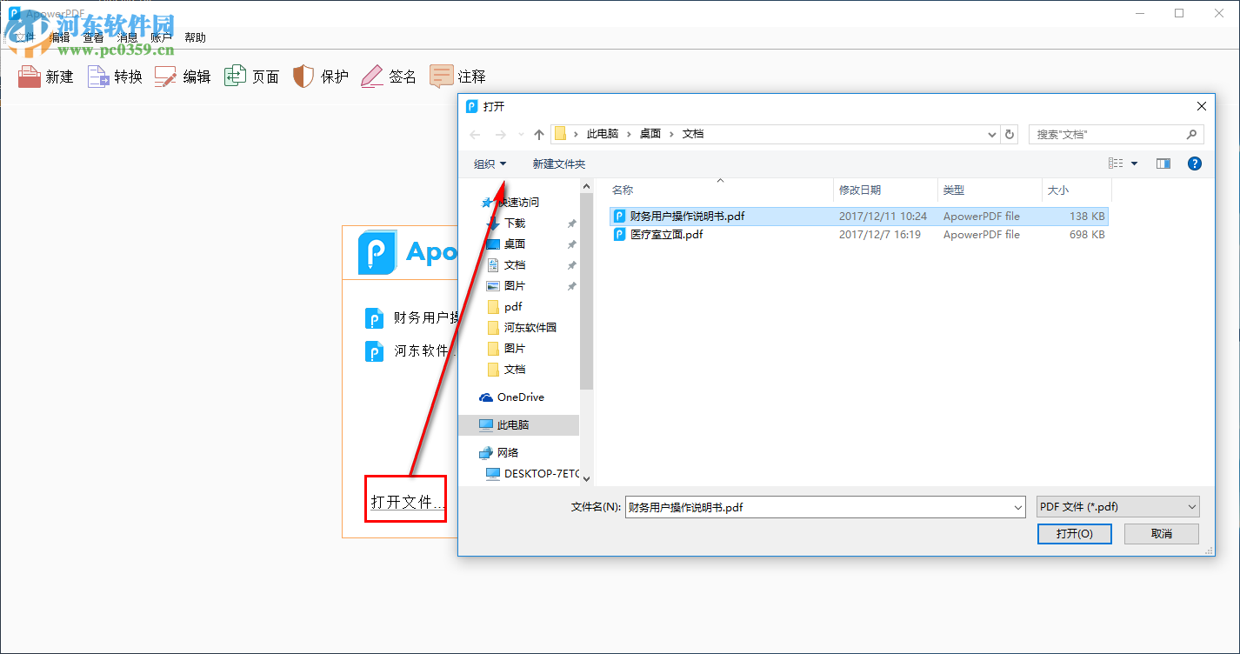Open the 签名 (Sign) tool
The image size is (1240, 654).
click(388, 76)
